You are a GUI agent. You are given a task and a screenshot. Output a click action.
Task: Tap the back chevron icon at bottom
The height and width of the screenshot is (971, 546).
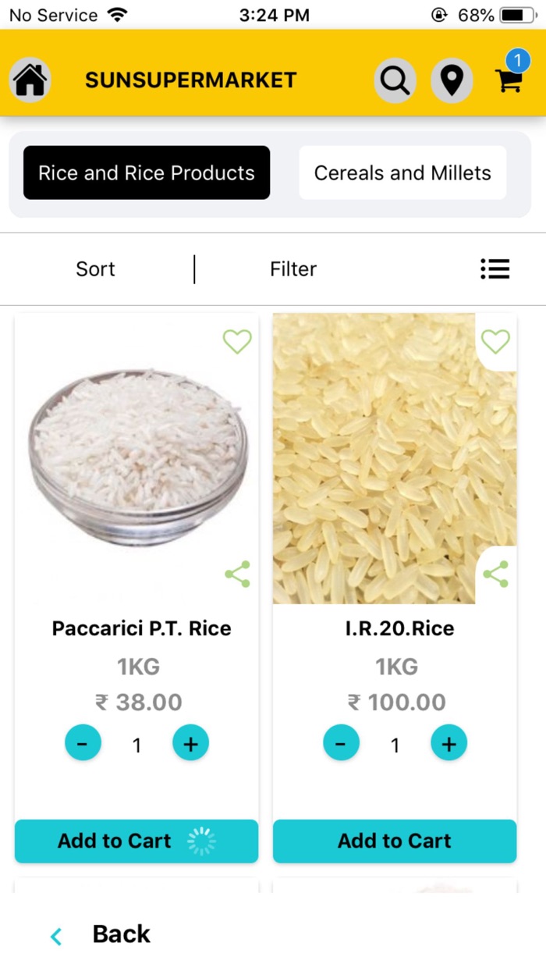point(55,935)
